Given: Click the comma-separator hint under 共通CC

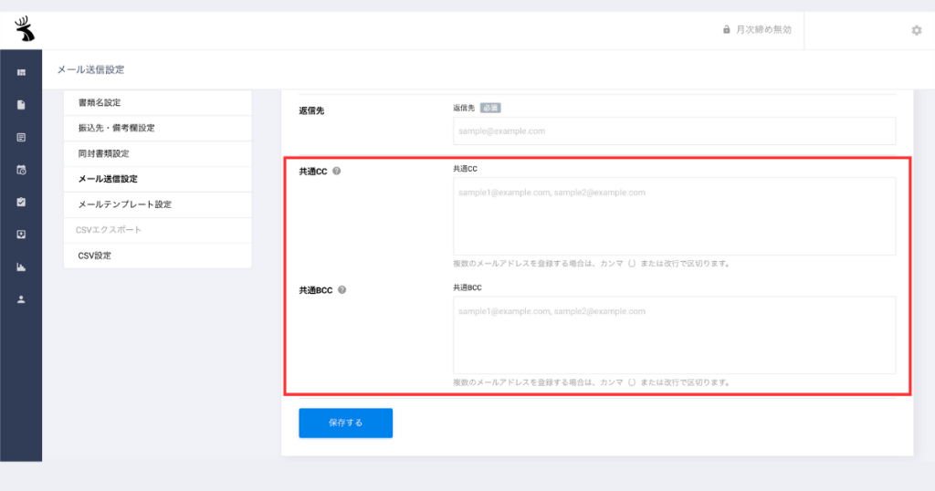Looking at the screenshot, I should [x=593, y=264].
